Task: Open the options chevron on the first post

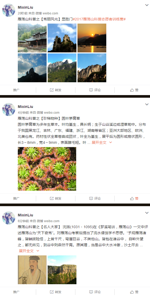Action: tap(147, 5)
